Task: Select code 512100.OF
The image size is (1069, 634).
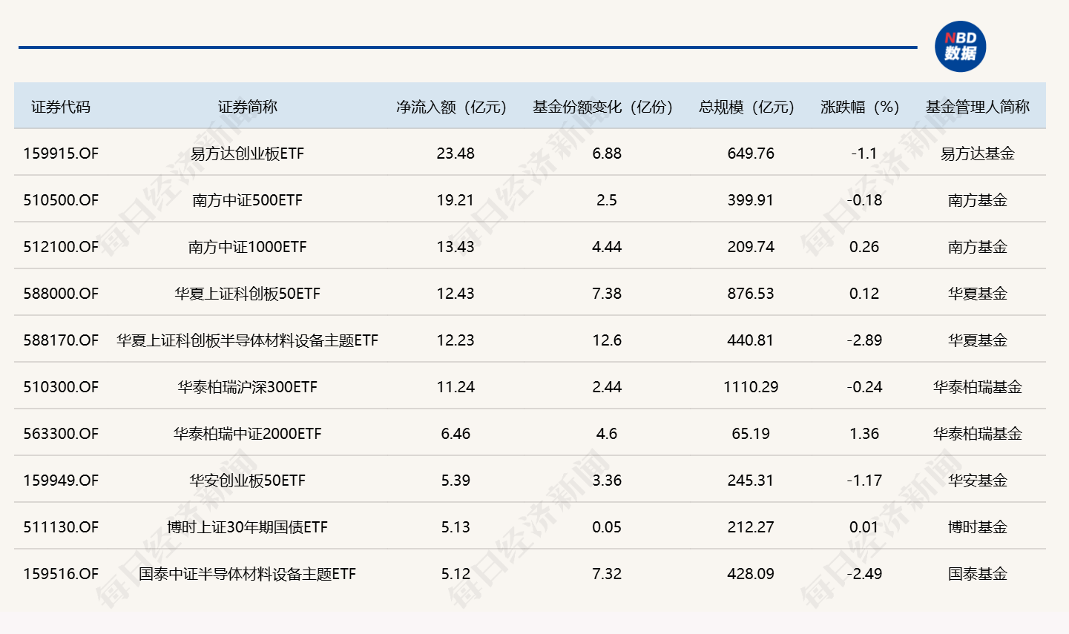Action: [61, 247]
